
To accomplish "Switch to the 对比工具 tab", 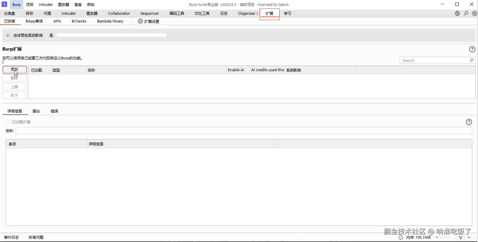I will coord(202,13).
